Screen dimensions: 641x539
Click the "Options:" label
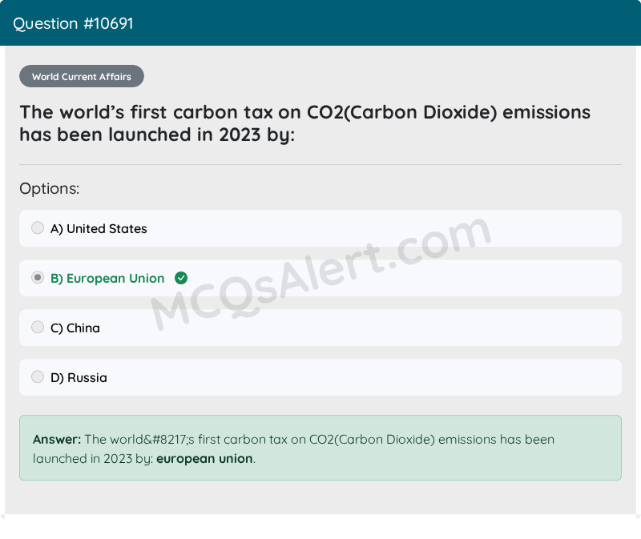click(x=50, y=189)
